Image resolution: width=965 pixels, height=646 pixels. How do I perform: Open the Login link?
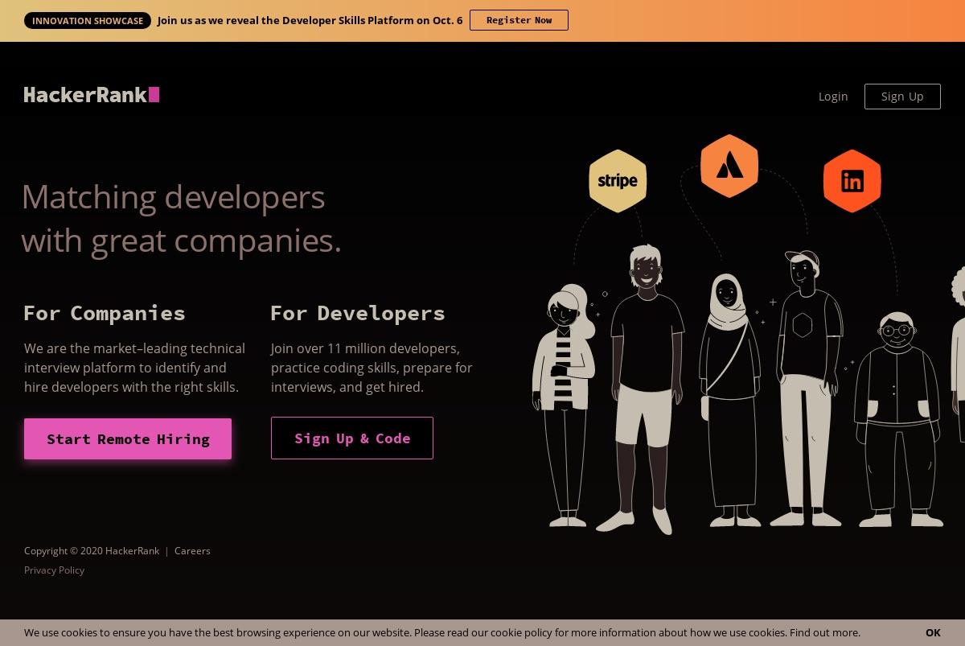point(833,97)
